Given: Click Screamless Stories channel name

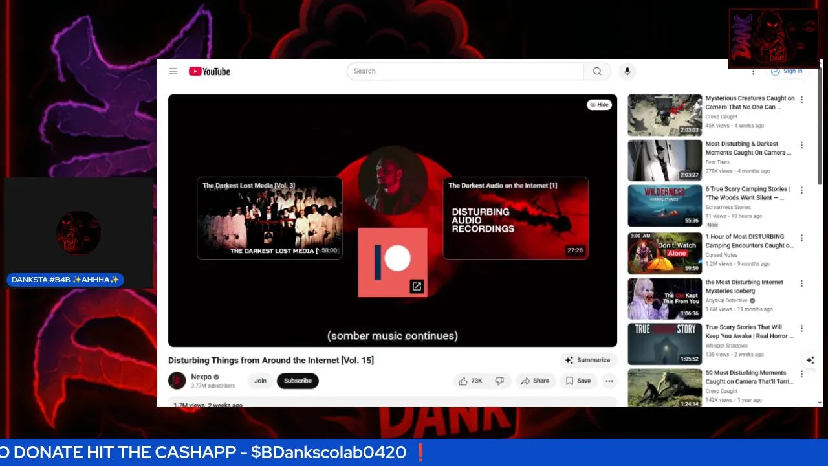Looking at the screenshot, I should click(728, 207).
